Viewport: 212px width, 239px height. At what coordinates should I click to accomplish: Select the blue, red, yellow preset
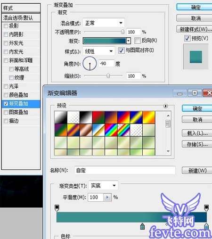[x=123, y=117]
